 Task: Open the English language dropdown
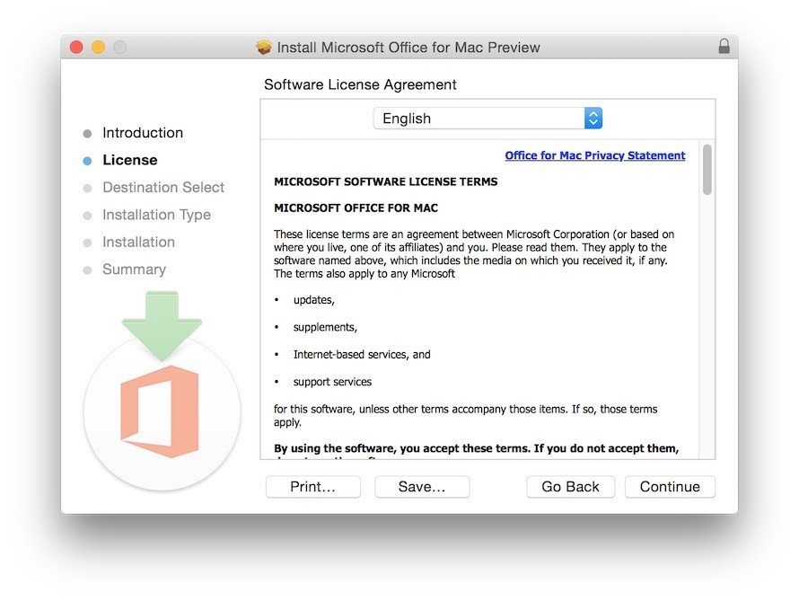(487, 119)
